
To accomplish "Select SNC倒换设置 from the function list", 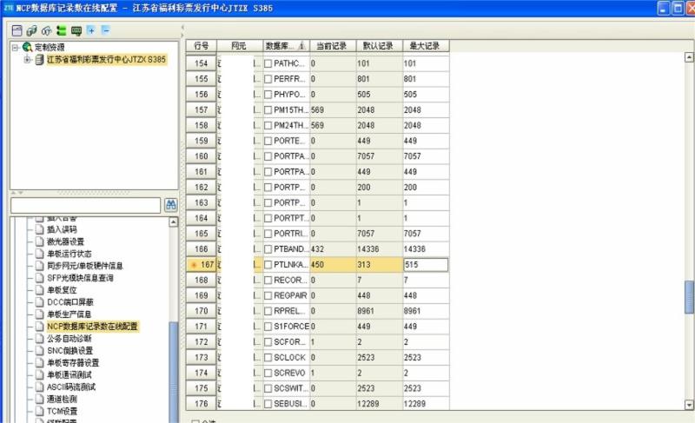I will (69, 350).
